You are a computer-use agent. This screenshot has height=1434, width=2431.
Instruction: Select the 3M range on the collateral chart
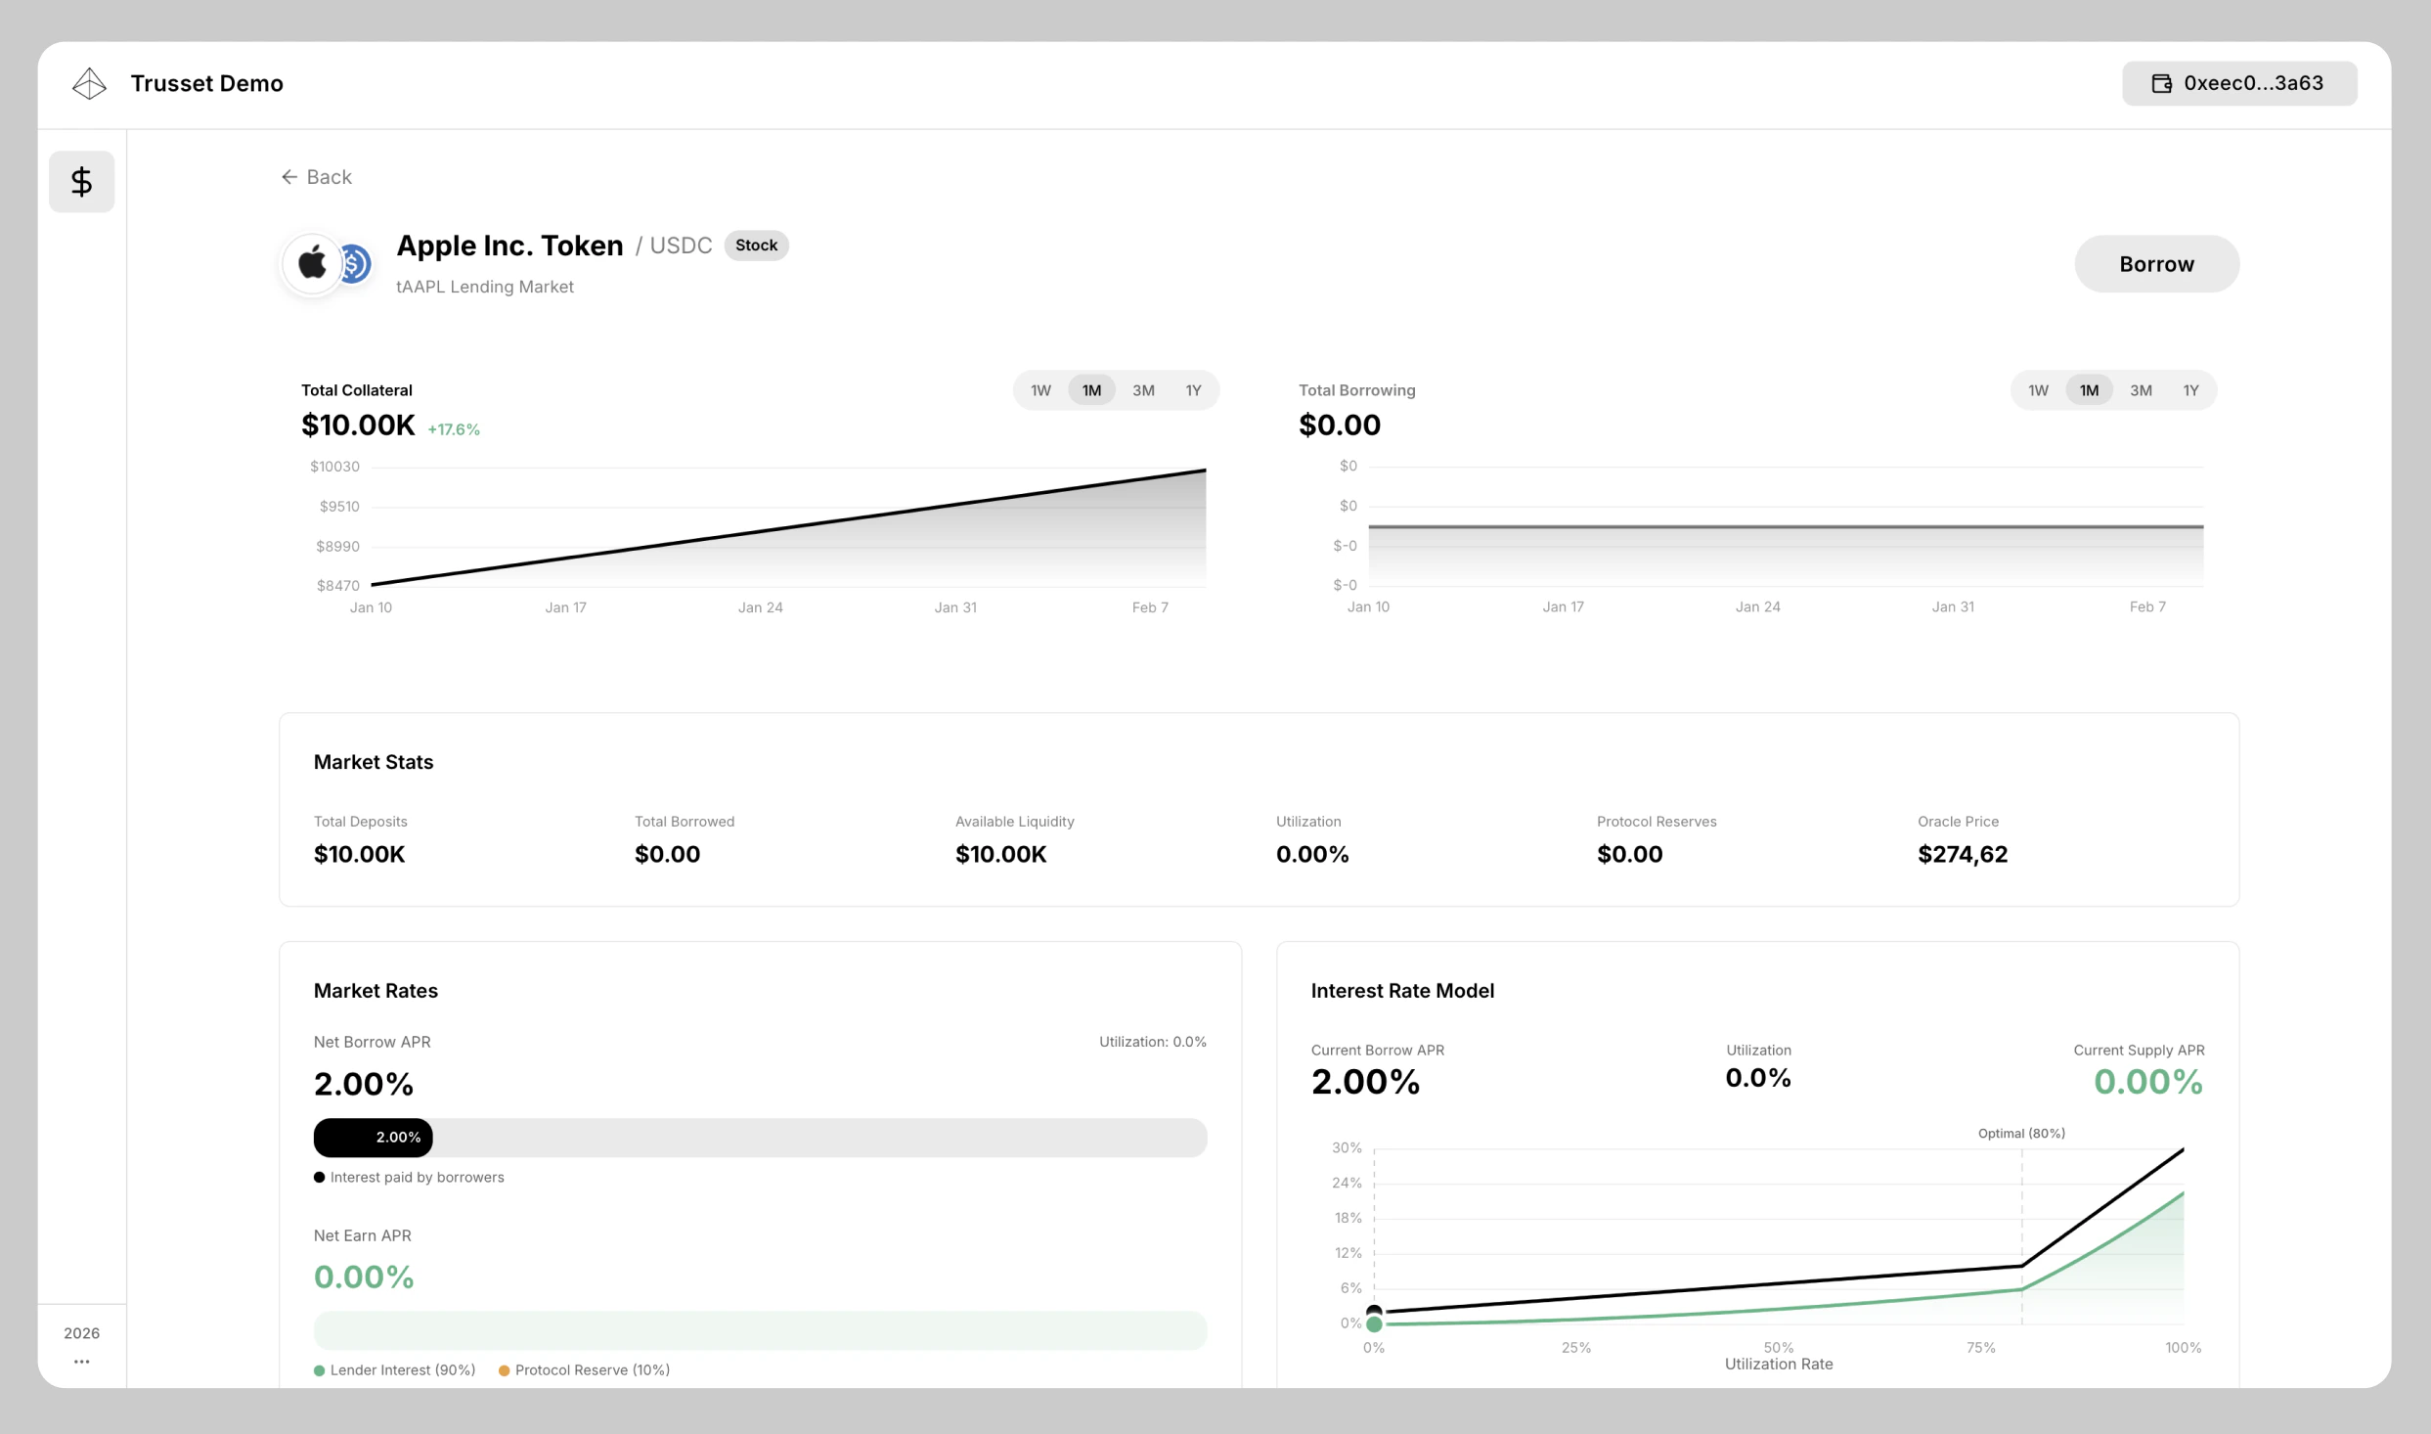pos(1143,389)
